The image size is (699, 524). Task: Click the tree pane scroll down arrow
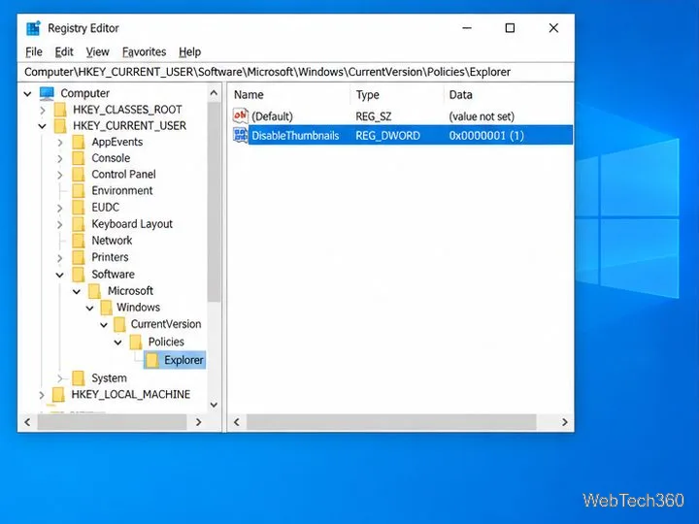coord(214,405)
